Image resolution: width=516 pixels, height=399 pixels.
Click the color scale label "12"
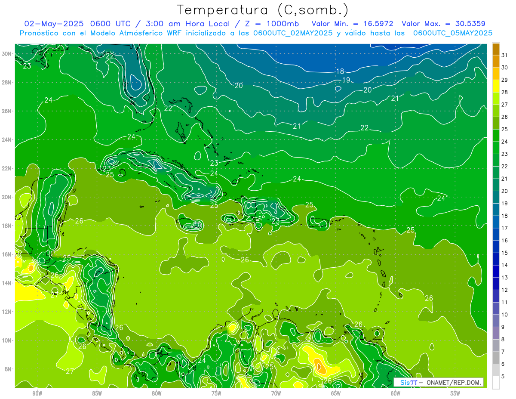coord(505,290)
